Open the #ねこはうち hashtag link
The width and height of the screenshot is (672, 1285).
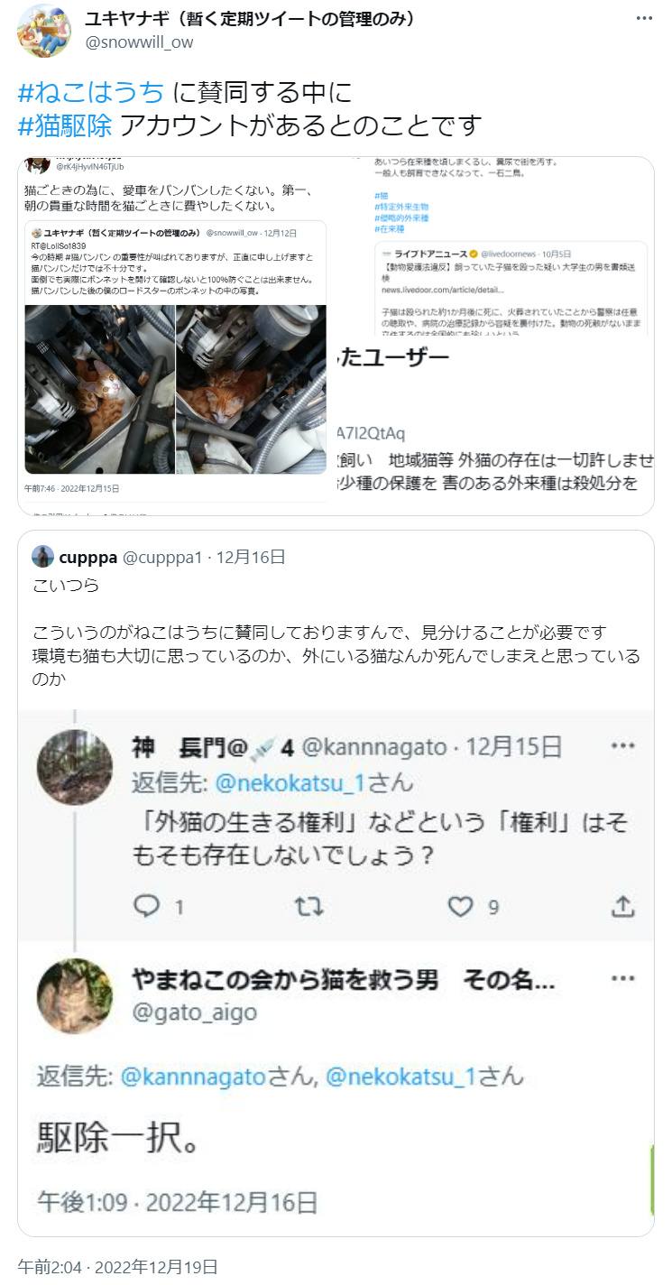[x=91, y=91]
